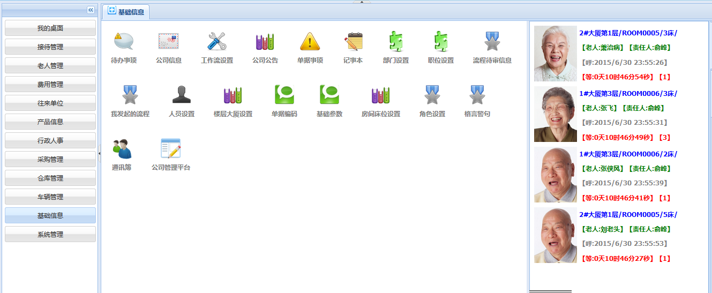712x293 pixels.
Task: Open 格言警句 medal icon
Action: (x=477, y=95)
